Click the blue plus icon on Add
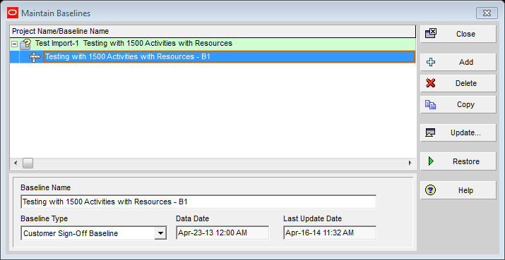The image size is (505, 260). 431,62
